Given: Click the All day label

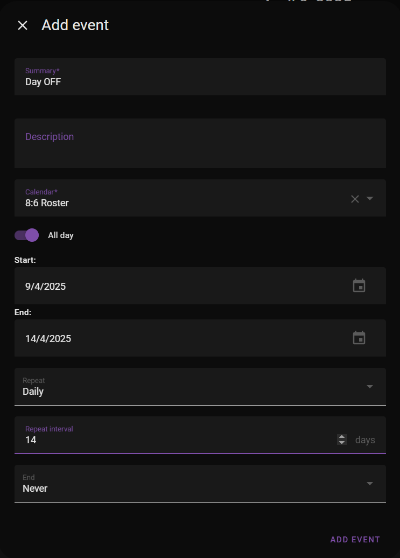Looking at the screenshot, I should click(61, 235).
